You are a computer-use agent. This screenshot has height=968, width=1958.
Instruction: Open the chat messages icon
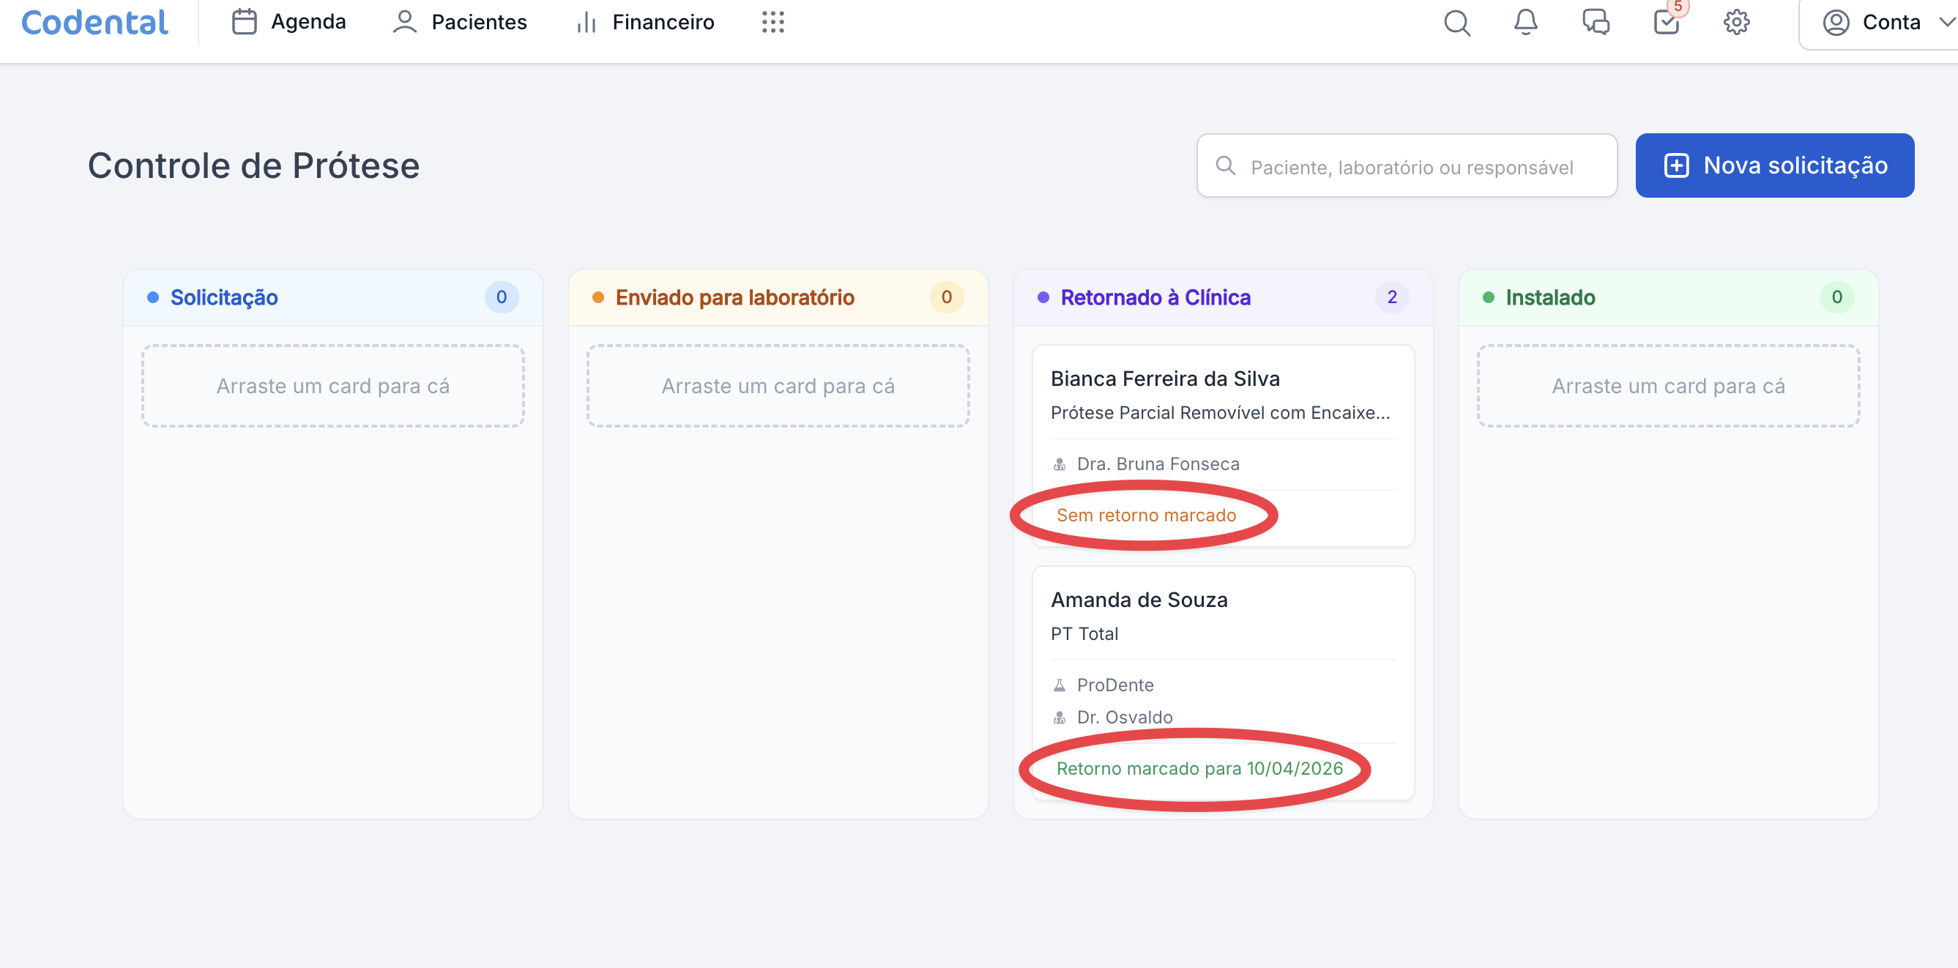coord(1596,23)
